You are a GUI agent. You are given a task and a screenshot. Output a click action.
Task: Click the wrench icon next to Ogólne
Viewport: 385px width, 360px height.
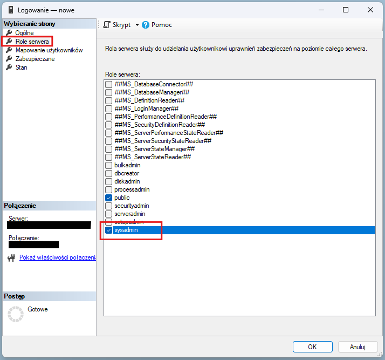(x=9, y=33)
